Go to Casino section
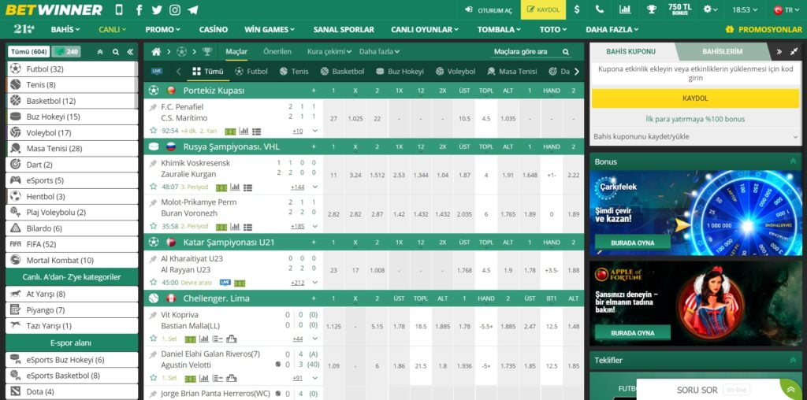Screen dimensions: 807x400 click(213, 30)
